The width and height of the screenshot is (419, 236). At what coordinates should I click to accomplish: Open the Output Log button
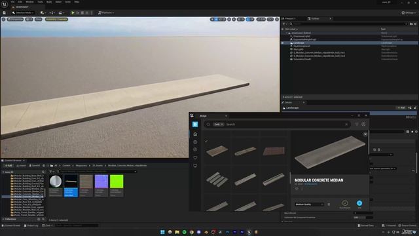[x=31, y=226]
